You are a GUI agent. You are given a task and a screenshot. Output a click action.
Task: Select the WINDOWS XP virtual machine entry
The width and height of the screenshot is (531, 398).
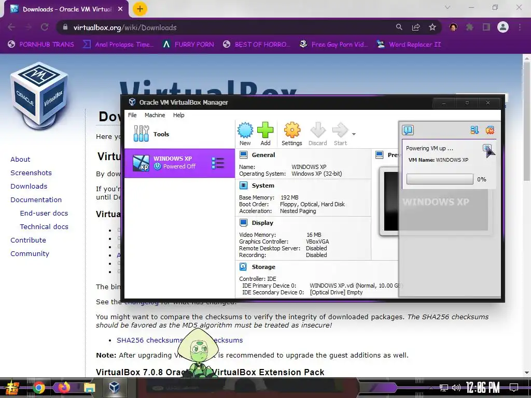[x=179, y=163]
